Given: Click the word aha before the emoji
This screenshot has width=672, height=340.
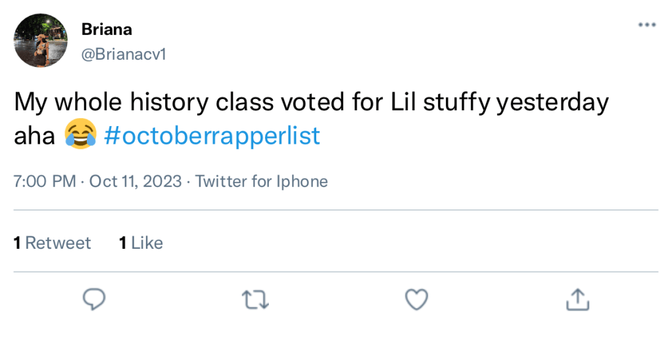Looking at the screenshot, I should point(36,135).
